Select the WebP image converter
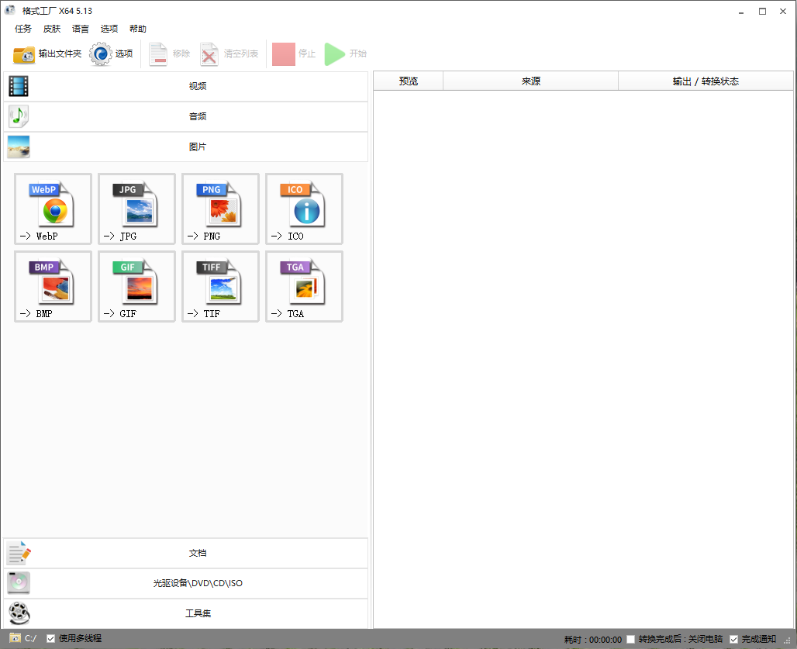 53,209
